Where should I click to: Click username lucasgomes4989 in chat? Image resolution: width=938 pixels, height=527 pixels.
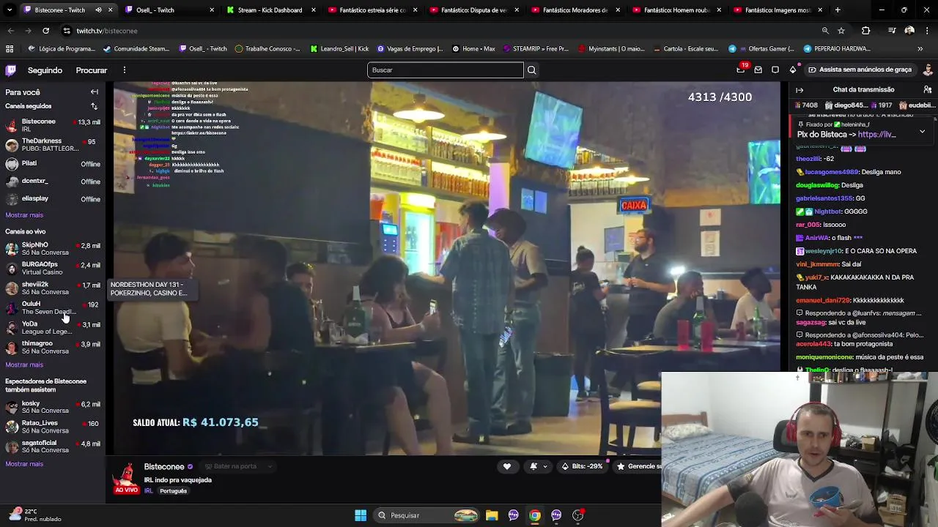pos(832,172)
